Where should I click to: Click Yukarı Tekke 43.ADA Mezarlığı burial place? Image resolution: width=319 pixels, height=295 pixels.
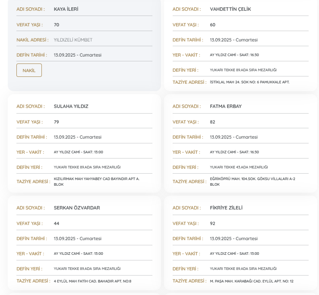239,167
